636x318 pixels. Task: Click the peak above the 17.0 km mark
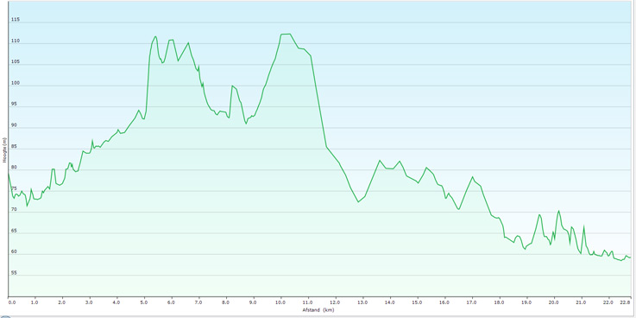pos(473,176)
